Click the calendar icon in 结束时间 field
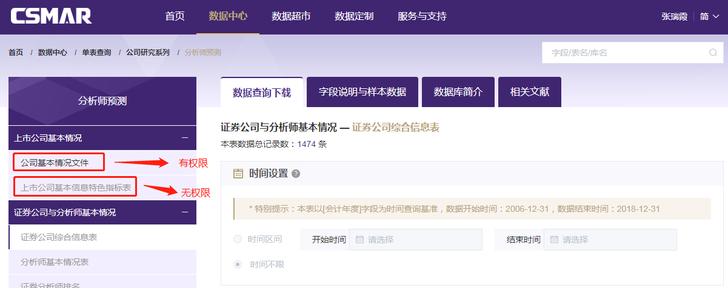Viewport: 728px width, 288px height. coord(554,240)
